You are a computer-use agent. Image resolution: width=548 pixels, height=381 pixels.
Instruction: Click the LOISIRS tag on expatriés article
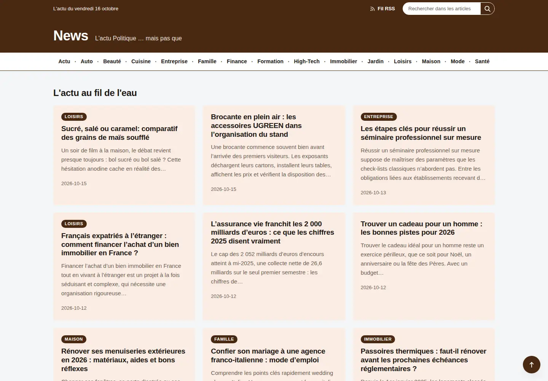[74, 224]
